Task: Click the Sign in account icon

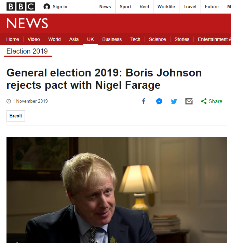Action: [47, 7]
